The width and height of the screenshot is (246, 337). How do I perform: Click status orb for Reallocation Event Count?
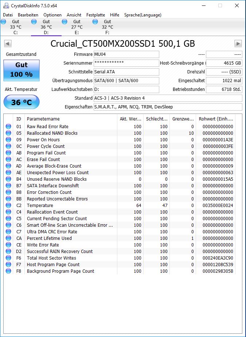point(8,212)
